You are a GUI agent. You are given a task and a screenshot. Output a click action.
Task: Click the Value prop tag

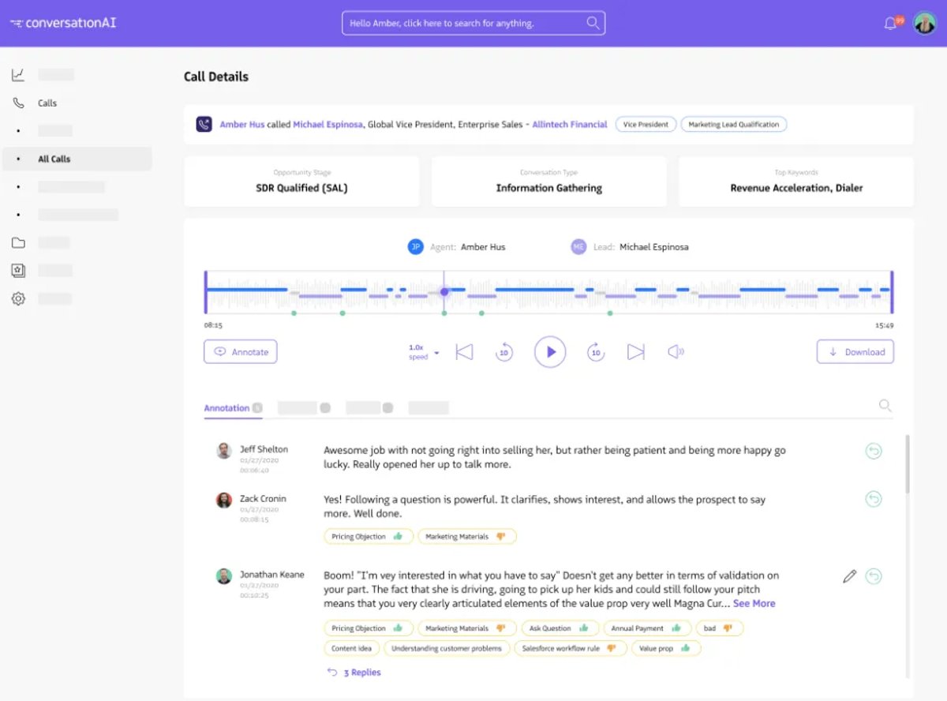point(666,649)
